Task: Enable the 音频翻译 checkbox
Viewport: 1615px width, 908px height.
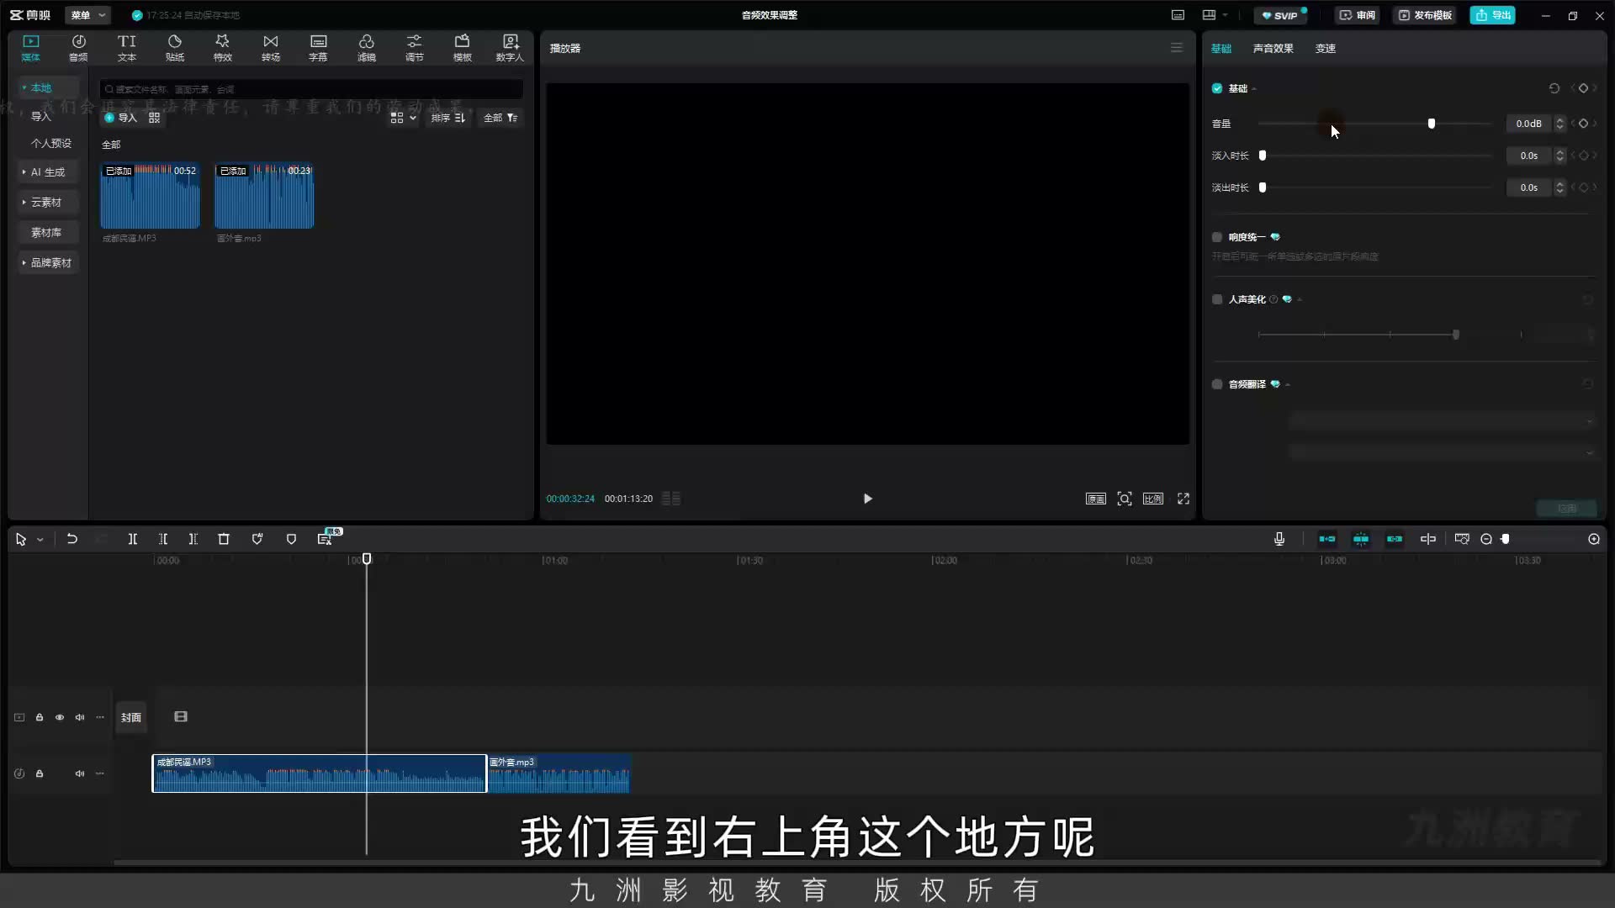Action: point(1217,384)
